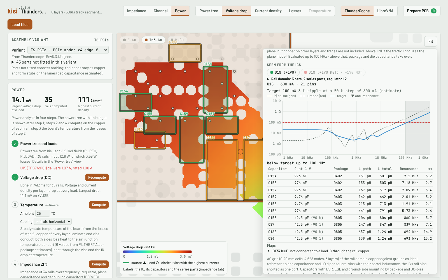The height and width of the screenshot is (280, 448).
Task: Click the step 4 circle next to Impedance Z(f)
Action: click(15, 264)
